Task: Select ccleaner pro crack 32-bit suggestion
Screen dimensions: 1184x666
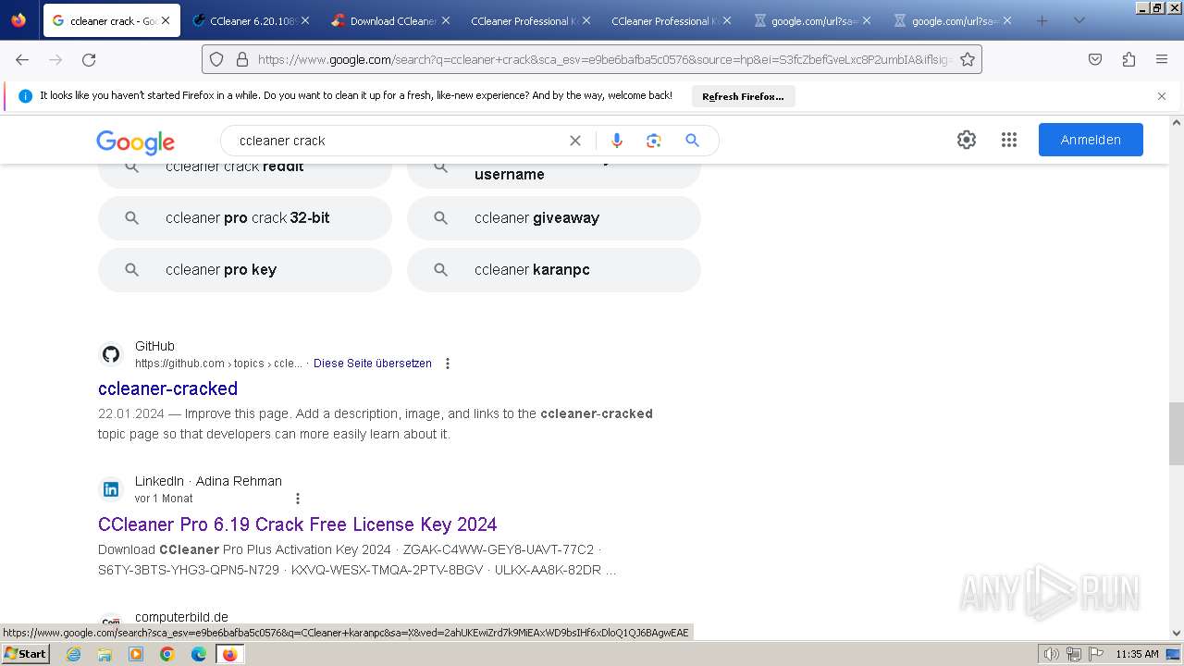Action: click(245, 218)
